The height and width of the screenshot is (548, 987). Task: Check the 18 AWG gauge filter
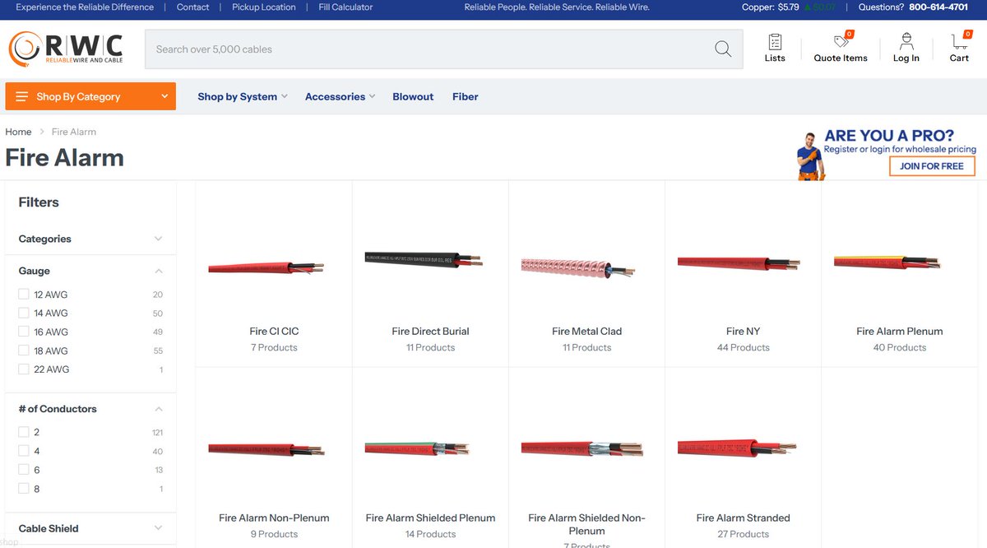click(x=24, y=351)
